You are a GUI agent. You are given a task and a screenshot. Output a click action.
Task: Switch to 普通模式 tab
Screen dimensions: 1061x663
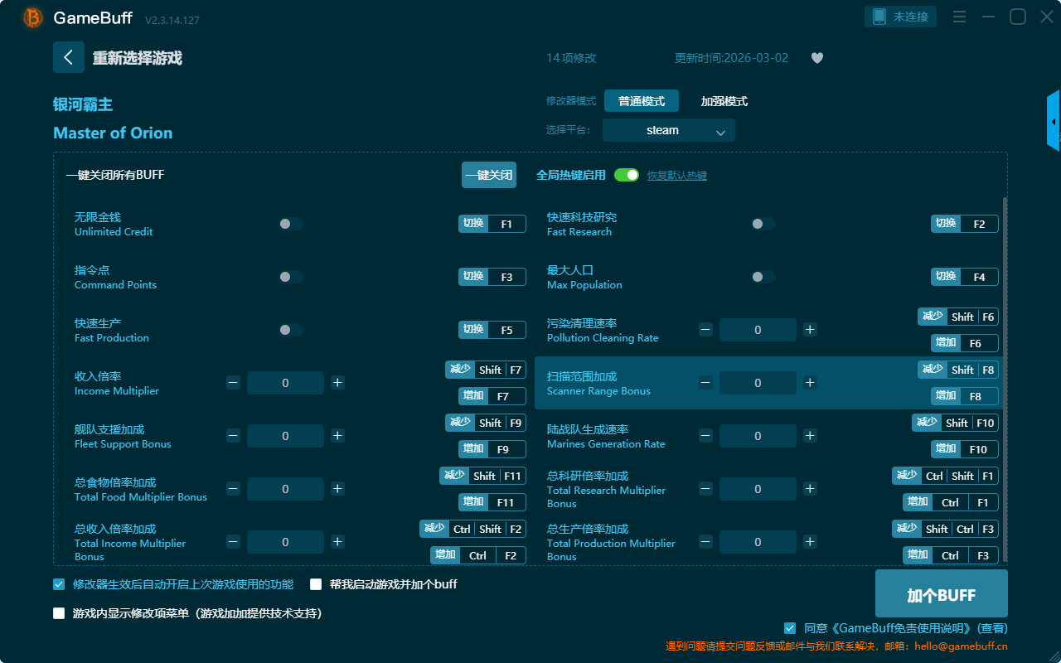pyautogui.click(x=642, y=101)
